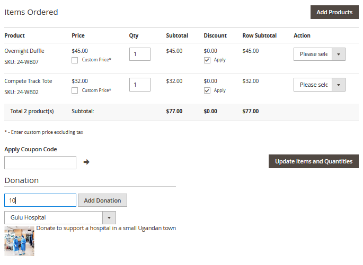This screenshot has height=265, width=363.
Task: Open Action dropdown for Overnight Duffle
Action: tap(319, 54)
